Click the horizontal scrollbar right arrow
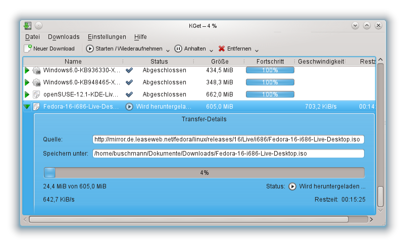 point(372,220)
